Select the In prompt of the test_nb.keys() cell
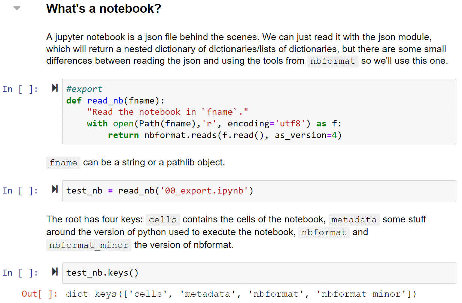This screenshot has width=462, height=303. [x=20, y=273]
